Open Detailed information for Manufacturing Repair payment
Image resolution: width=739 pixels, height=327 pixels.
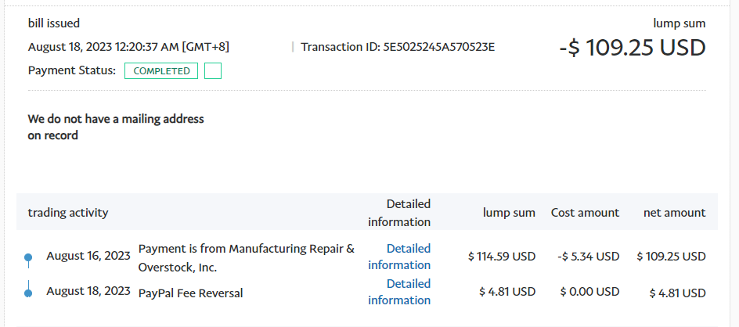[399, 257]
